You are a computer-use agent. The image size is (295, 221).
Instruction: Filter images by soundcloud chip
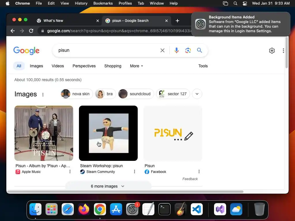[x=136, y=94]
